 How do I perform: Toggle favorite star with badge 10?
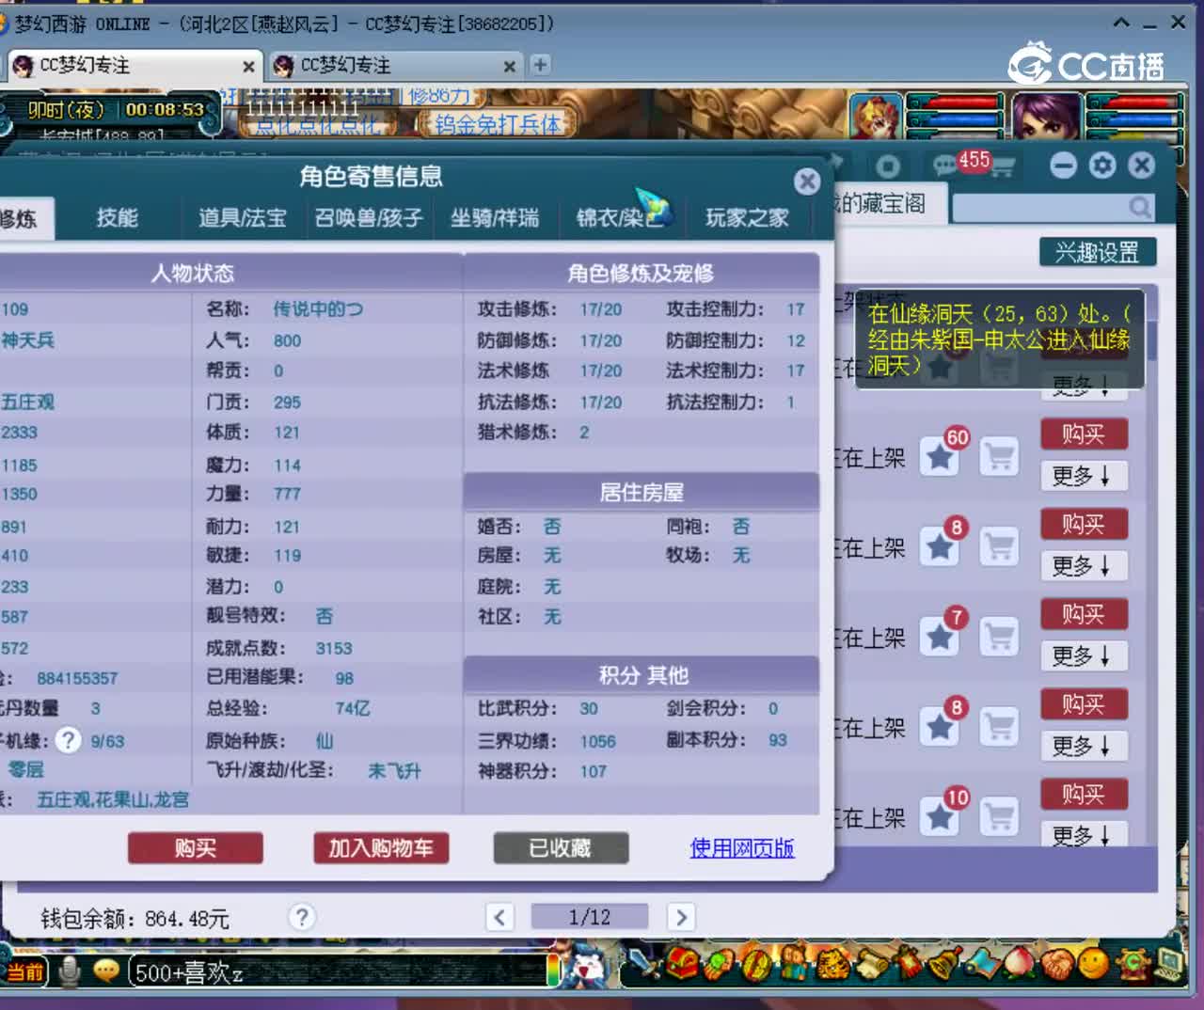940,817
